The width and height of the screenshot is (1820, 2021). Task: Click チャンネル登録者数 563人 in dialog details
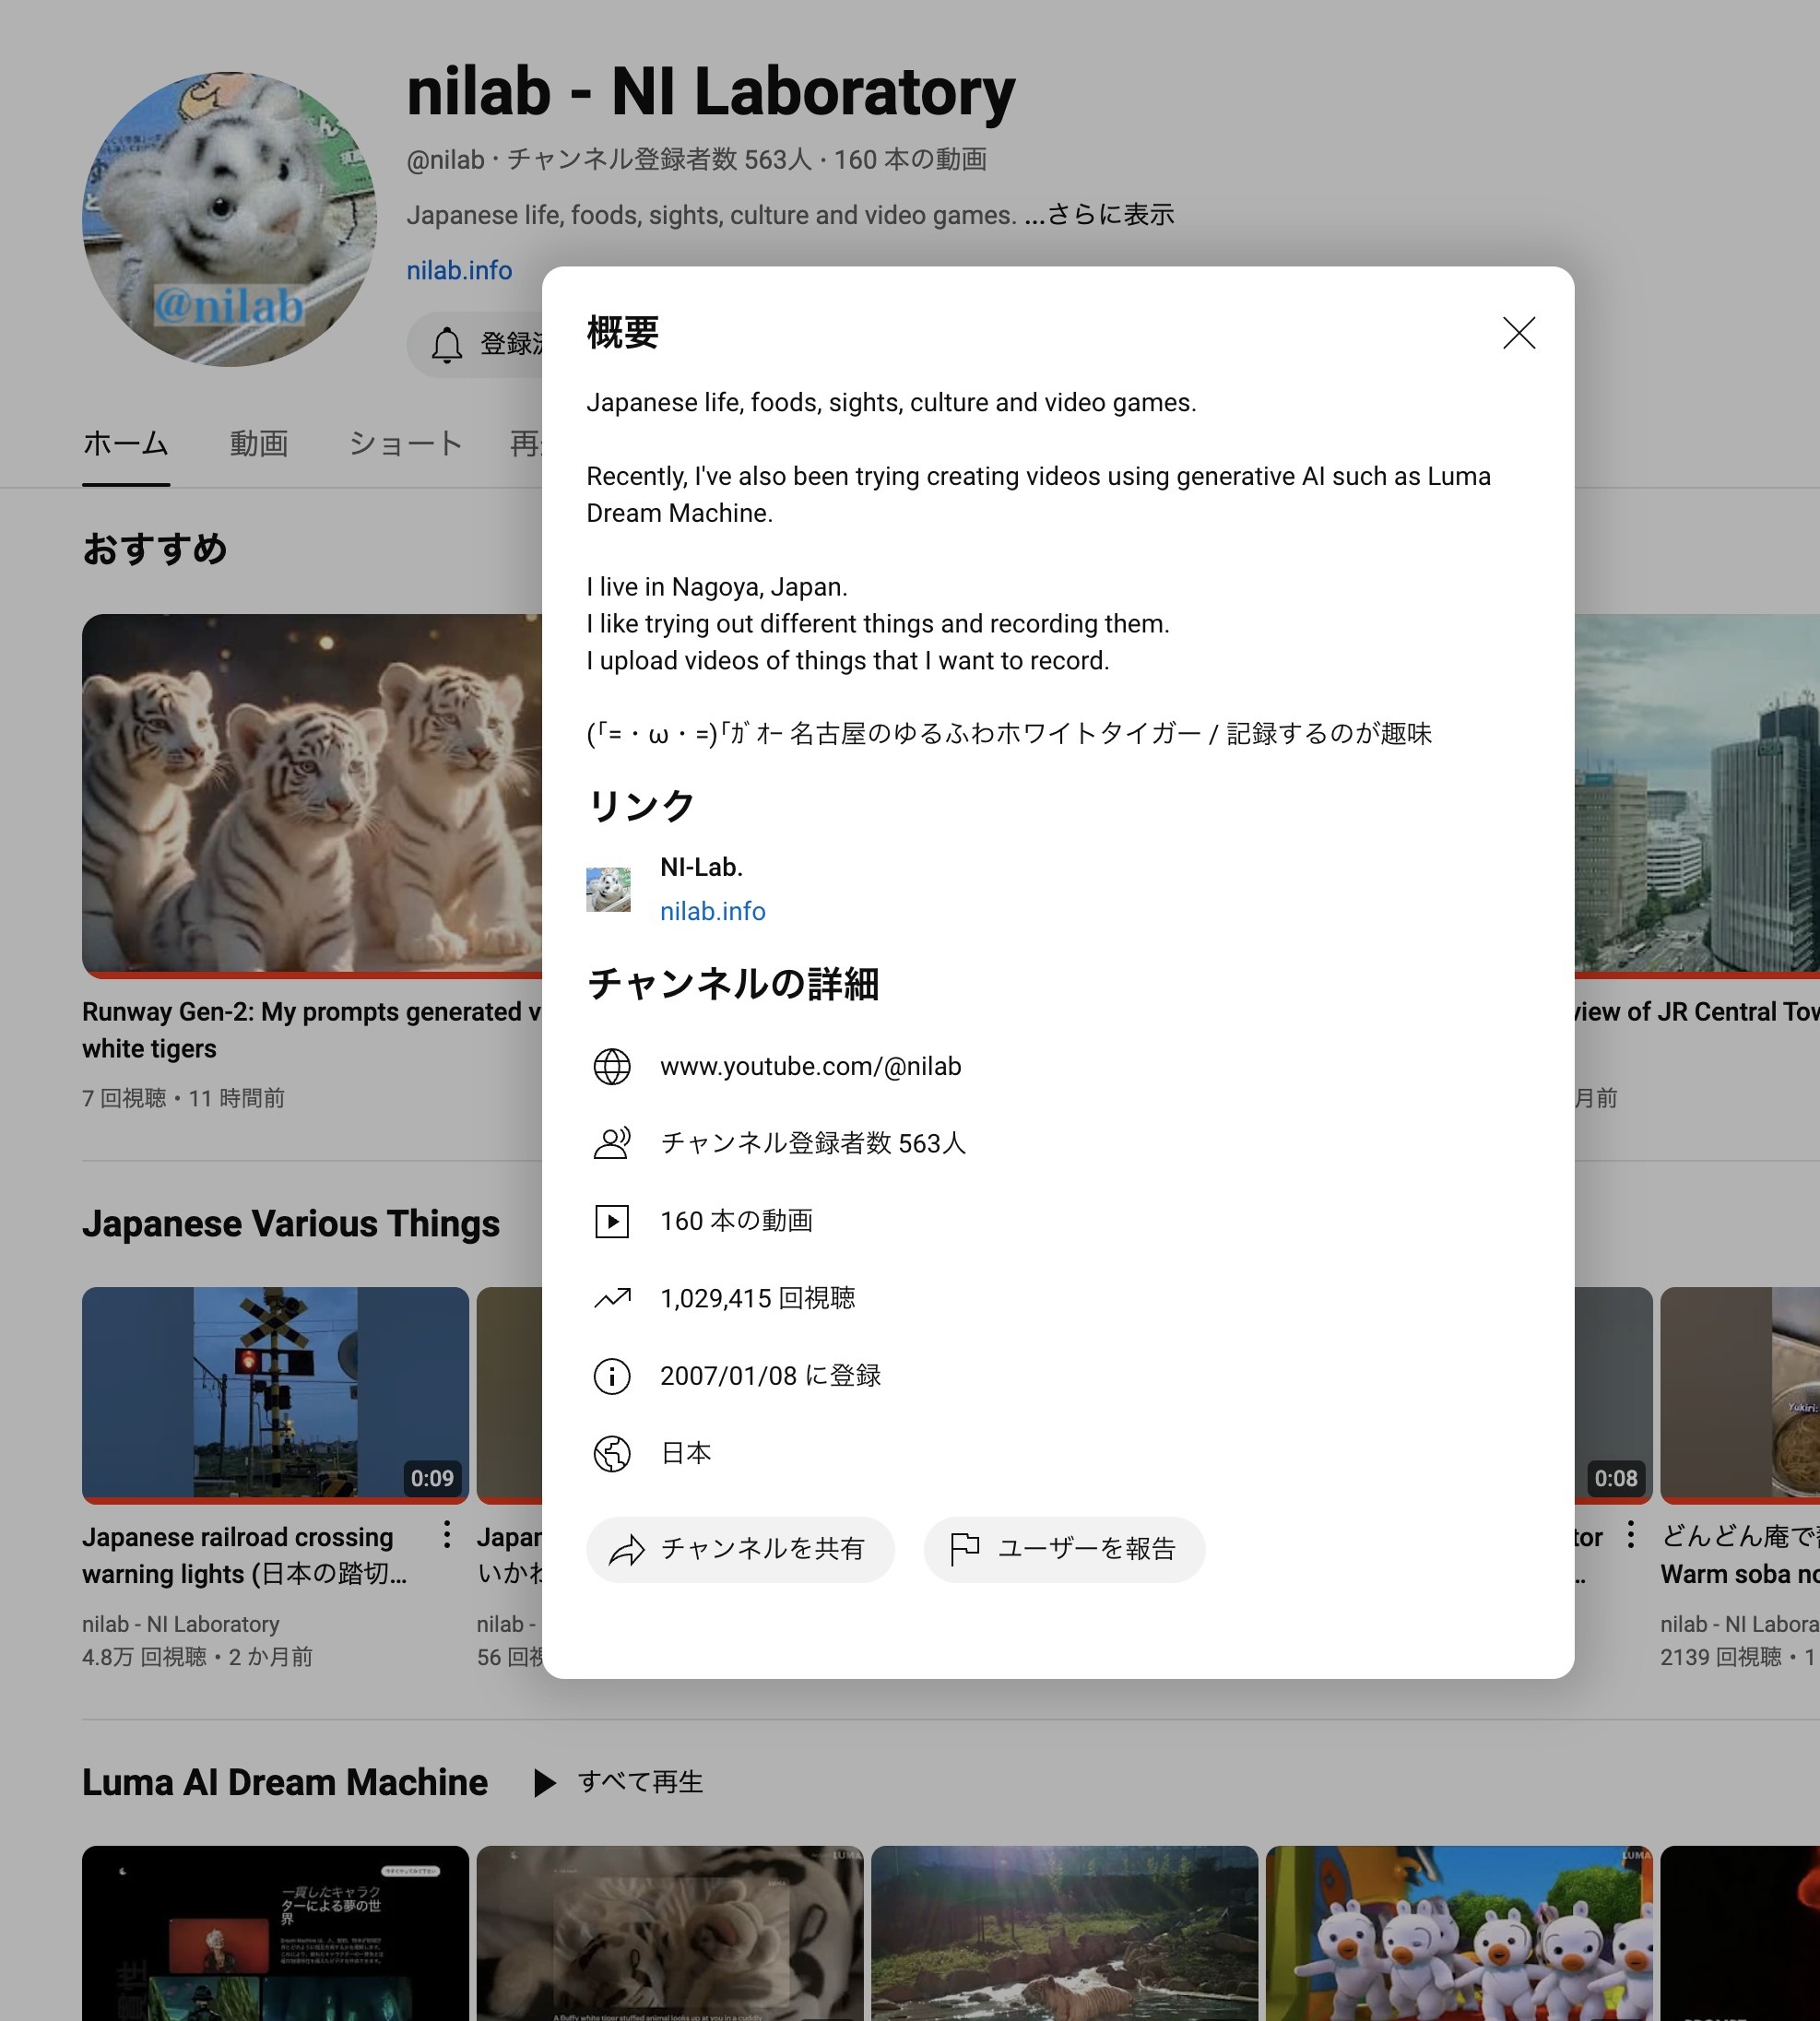point(813,1143)
